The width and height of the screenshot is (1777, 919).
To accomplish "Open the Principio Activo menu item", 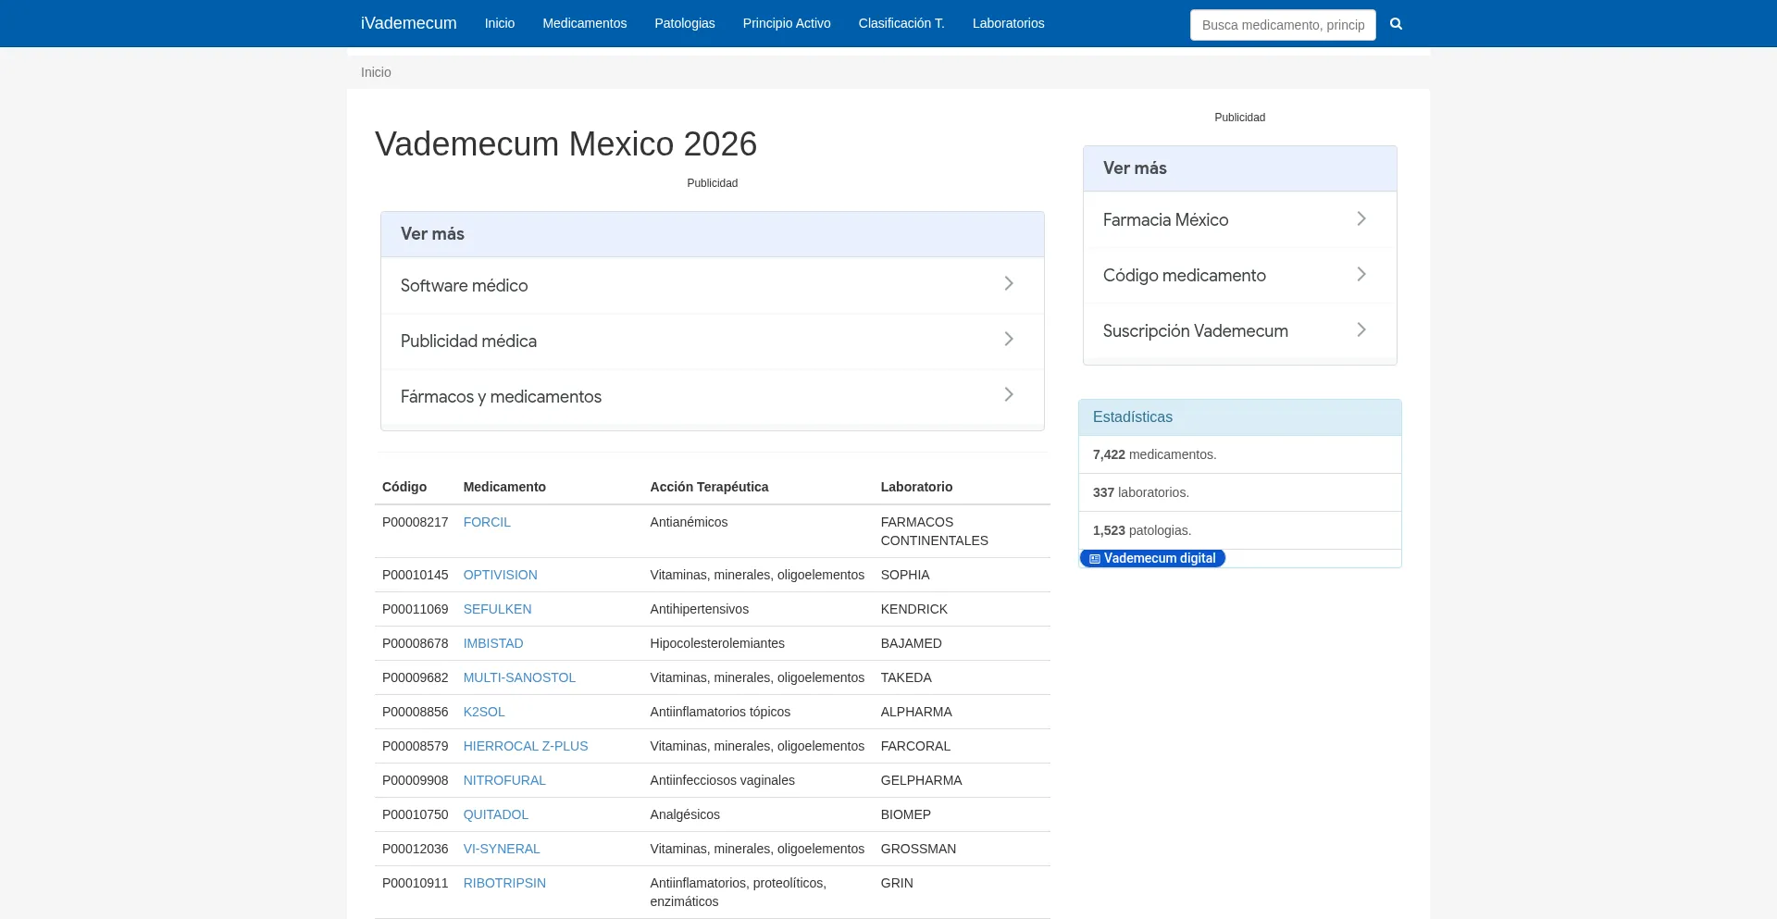I will pyautogui.click(x=787, y=23).
